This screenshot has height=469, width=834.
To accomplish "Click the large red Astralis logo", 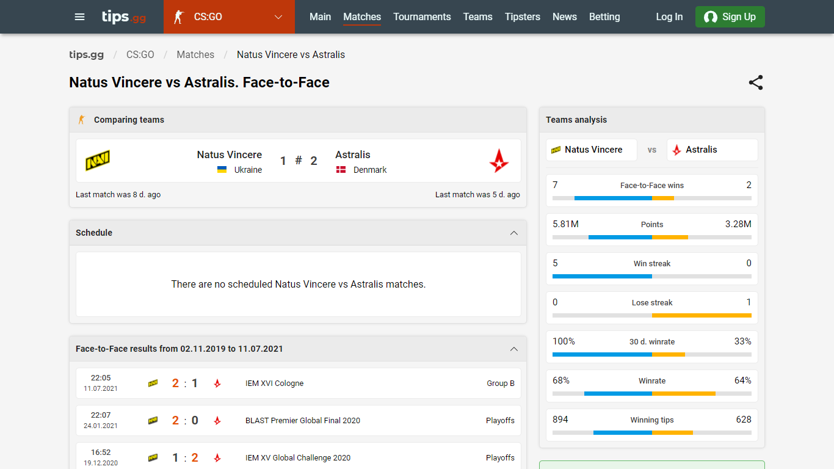I will (x=499, y=161).
